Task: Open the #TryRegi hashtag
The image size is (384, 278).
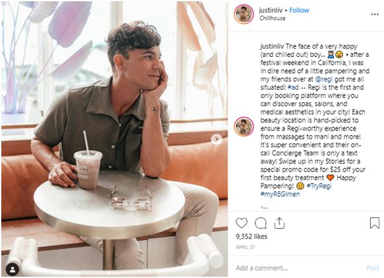Action: 319,186
